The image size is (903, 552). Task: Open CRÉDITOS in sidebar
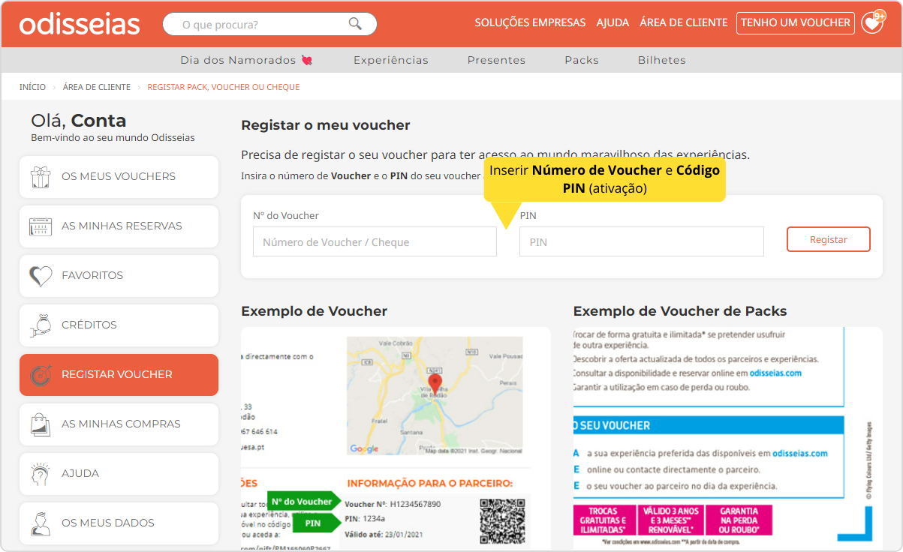119,325
